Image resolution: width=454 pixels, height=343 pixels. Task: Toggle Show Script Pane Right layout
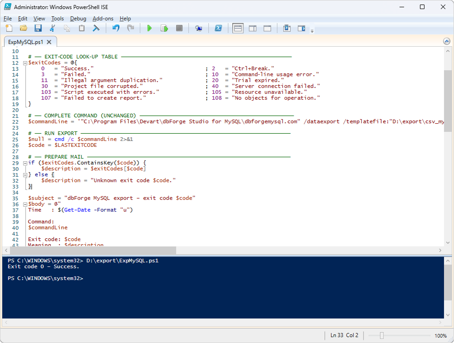point(252,28)
